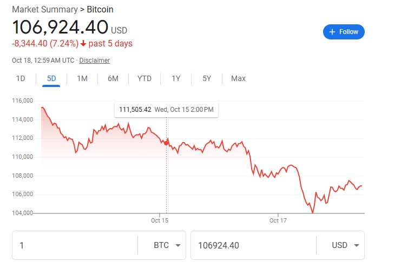The width and height of the screenshot is (401, 262).
Task: Show the 6M price chart
Action: [x=113, y=78]
